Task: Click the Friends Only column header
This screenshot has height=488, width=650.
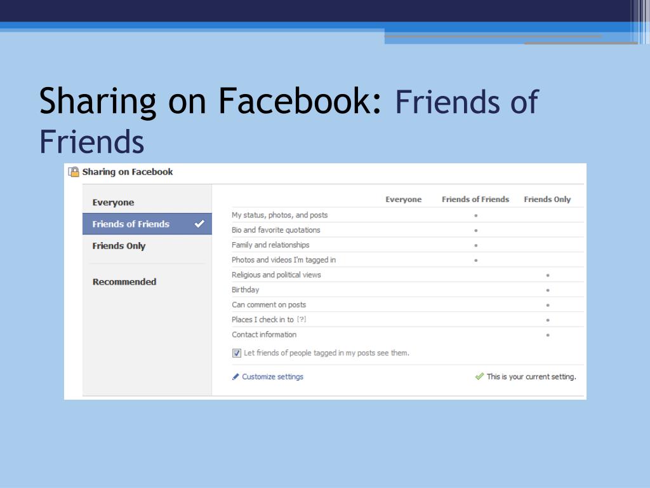Action: (x=547, y=200)
